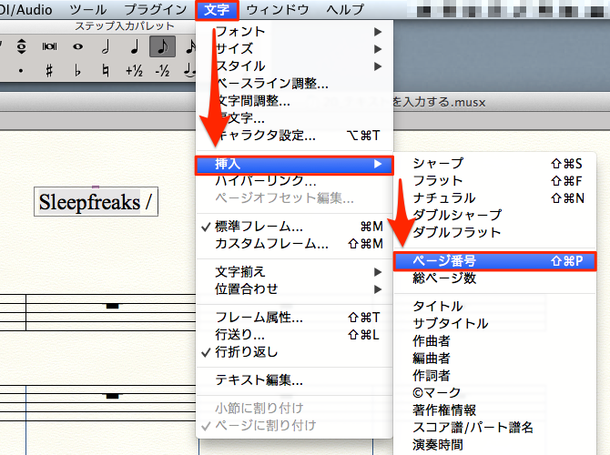Select the sixteenth note duration icon
610x455 pixels.
[190, 46]
